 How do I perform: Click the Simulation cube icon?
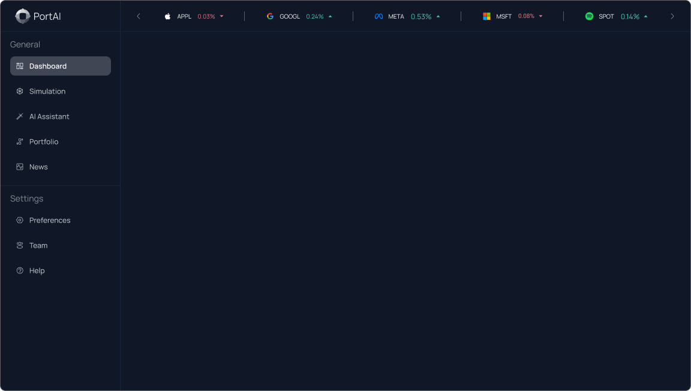[x=20, y=91]
